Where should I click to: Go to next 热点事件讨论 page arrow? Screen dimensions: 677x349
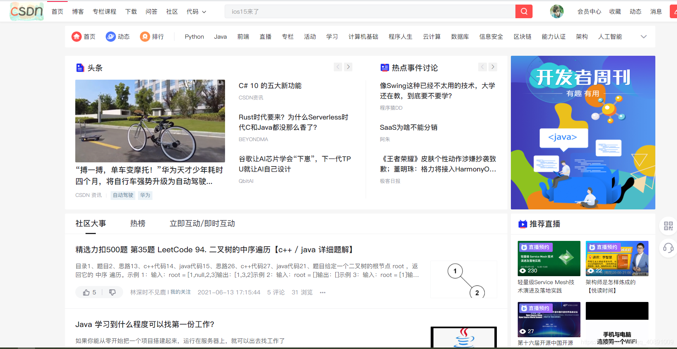493,67
